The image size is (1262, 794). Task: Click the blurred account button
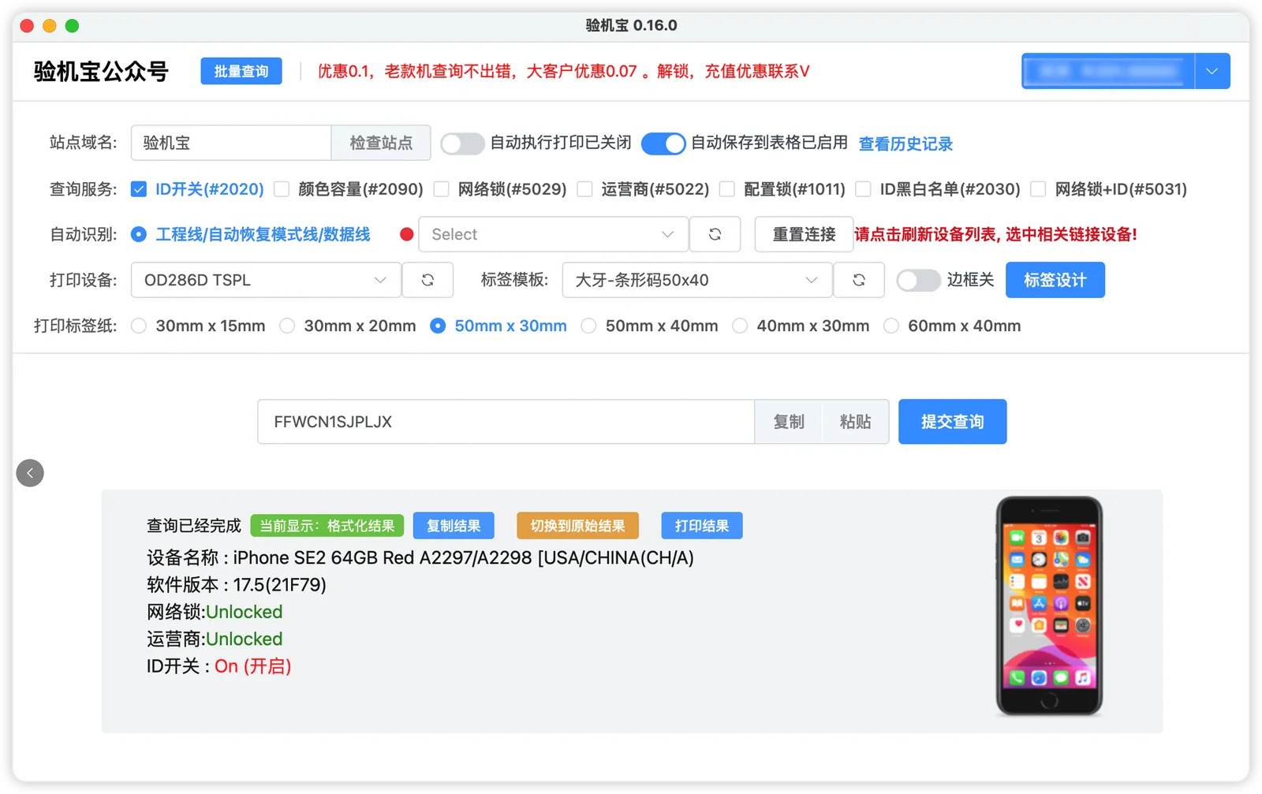[1108, 71]
